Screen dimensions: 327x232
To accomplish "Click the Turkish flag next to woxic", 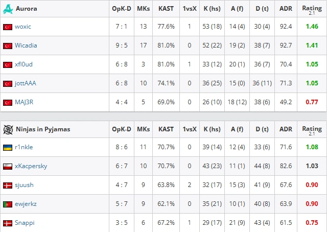I will click(8, 27).
